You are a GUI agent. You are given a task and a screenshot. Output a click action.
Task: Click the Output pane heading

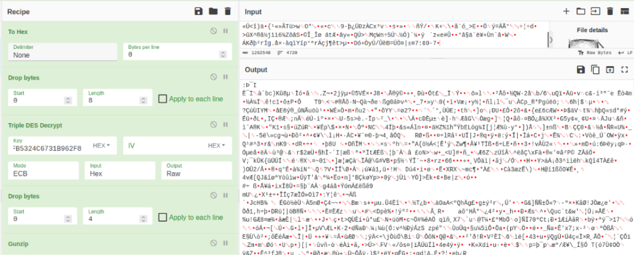click(x=256, y=70)
